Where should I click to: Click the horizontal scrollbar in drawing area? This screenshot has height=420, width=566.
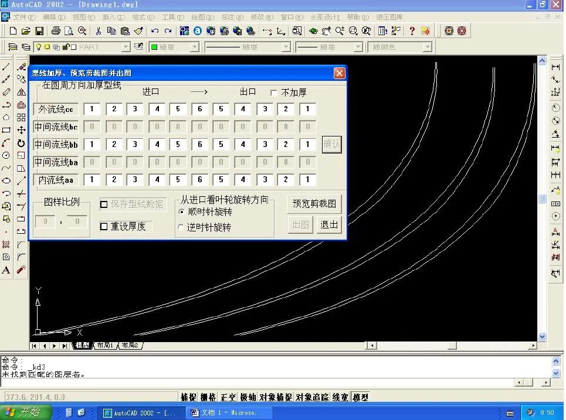pos(452,346)
